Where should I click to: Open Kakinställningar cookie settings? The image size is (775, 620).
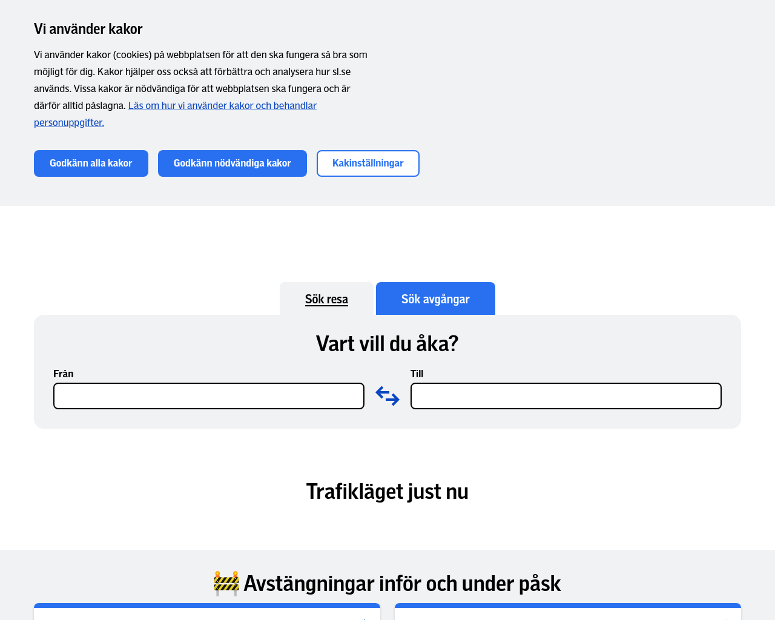(x=368, y=163)
